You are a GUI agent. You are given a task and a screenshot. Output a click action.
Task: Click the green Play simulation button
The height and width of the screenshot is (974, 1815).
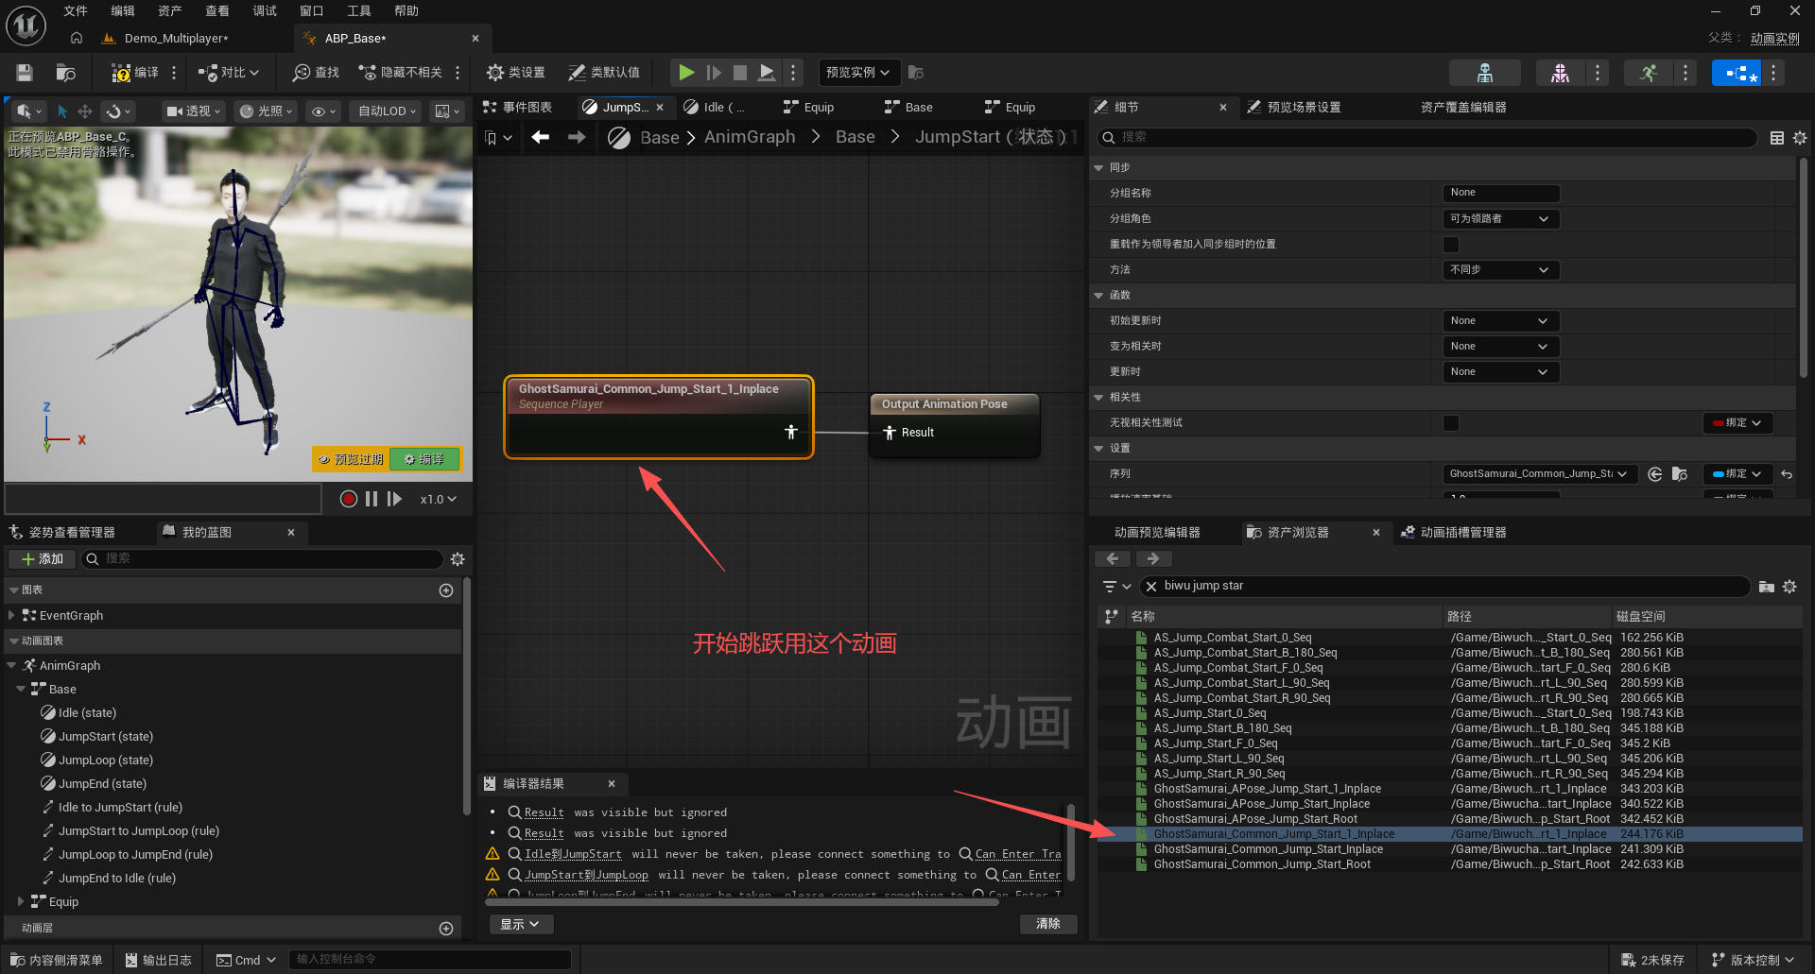(x=686, y=73)
